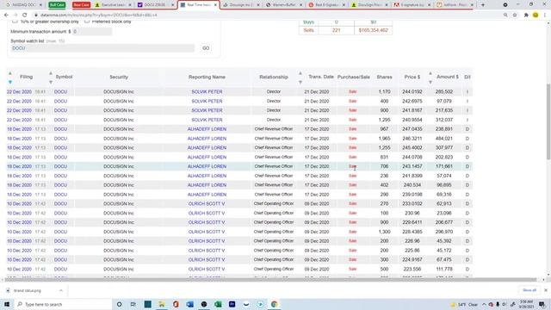Toggle 10% or greater ownership only checkbox
This screenshot has width=551, height=310.
[x=15, y=22]
